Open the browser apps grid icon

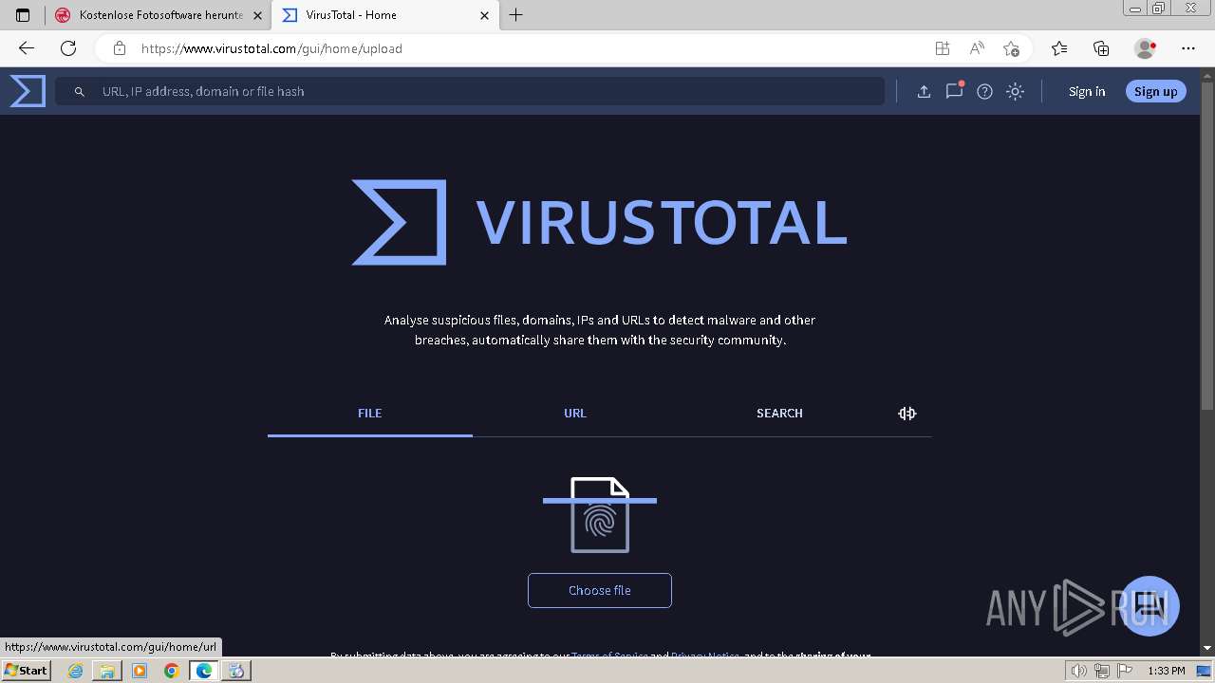[x=942, y=48]
